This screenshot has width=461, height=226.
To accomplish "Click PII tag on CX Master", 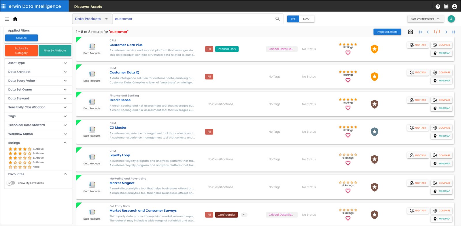I will click(209, 132).
